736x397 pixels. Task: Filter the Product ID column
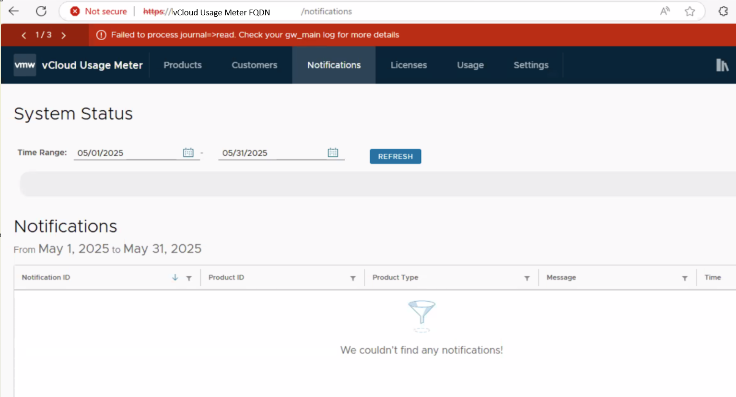(x=353, y=278)
